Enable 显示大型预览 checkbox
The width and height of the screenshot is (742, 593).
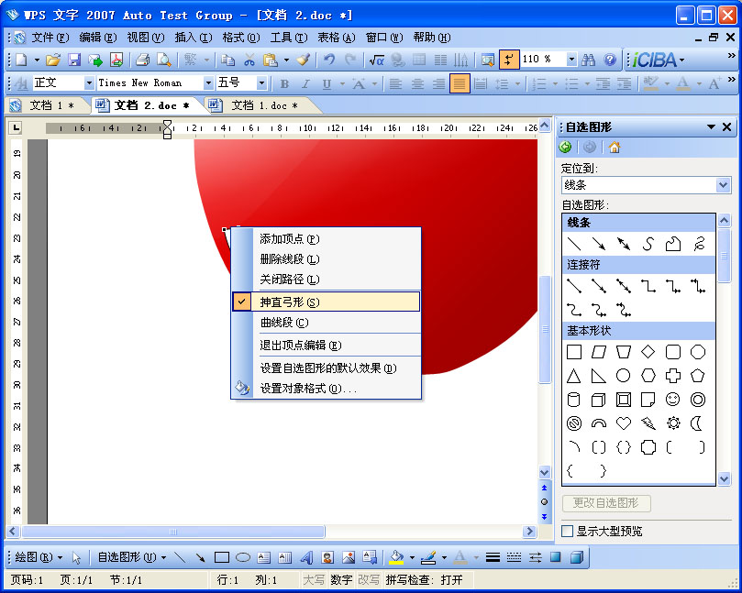click(x=567, y=530)
